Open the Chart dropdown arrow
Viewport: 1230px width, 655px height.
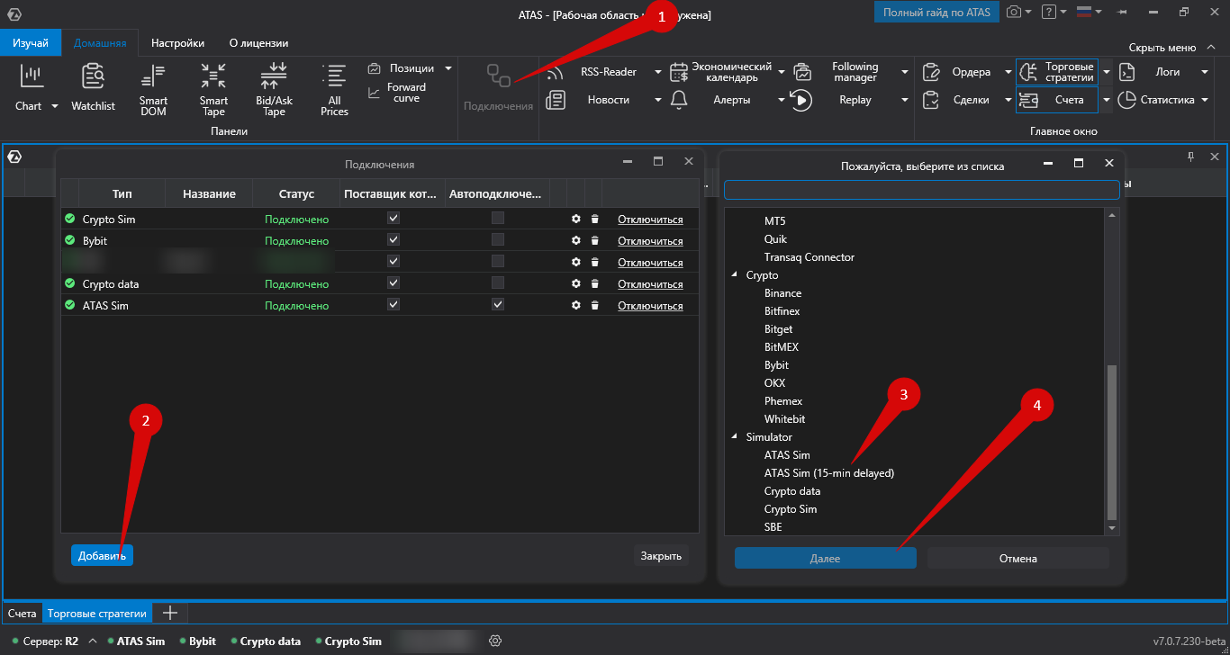coord(54,106)
